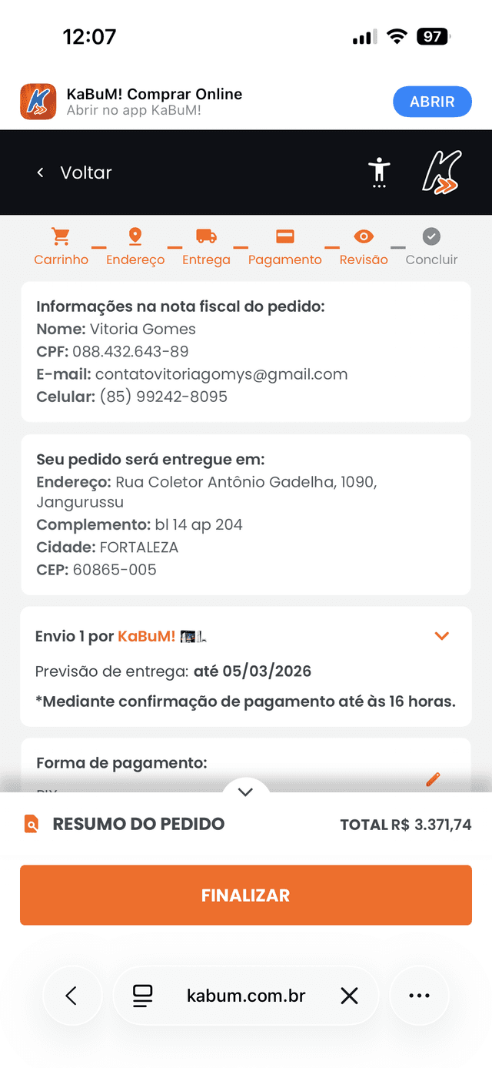Click the Concluir checkmark icon
Screen dimensions: 492x1068
432,237
